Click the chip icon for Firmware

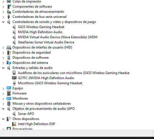(9, 93)
